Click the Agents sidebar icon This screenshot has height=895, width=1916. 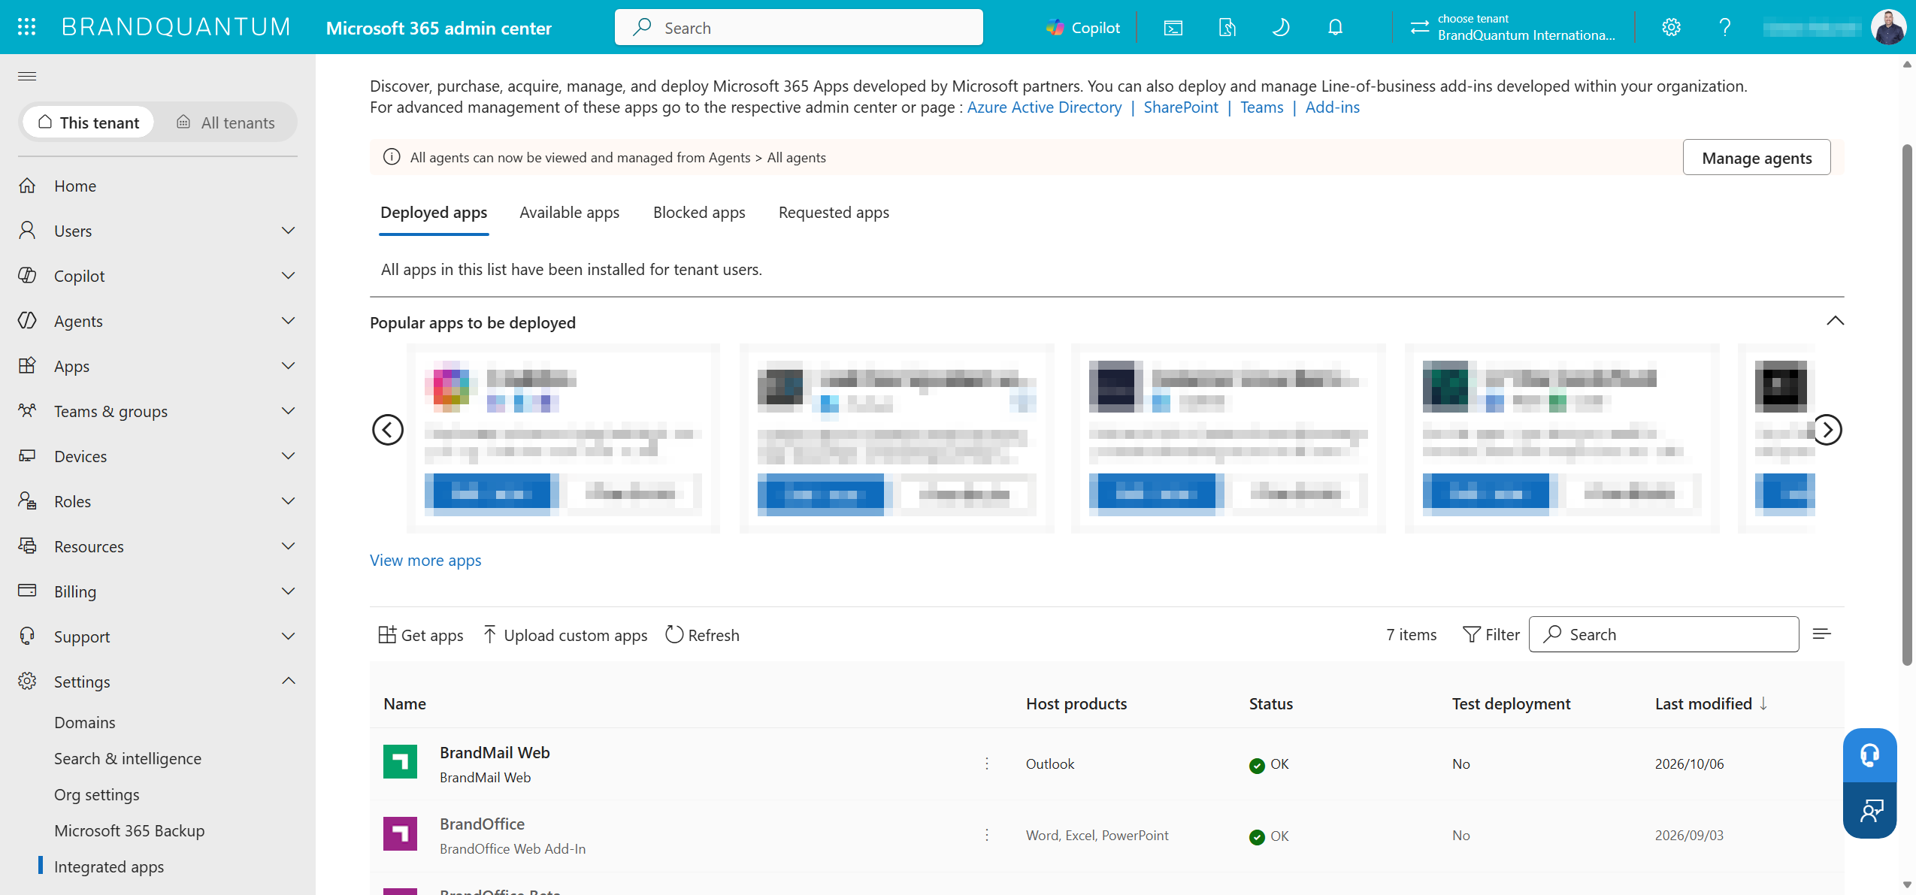click(x=27, y=320)
